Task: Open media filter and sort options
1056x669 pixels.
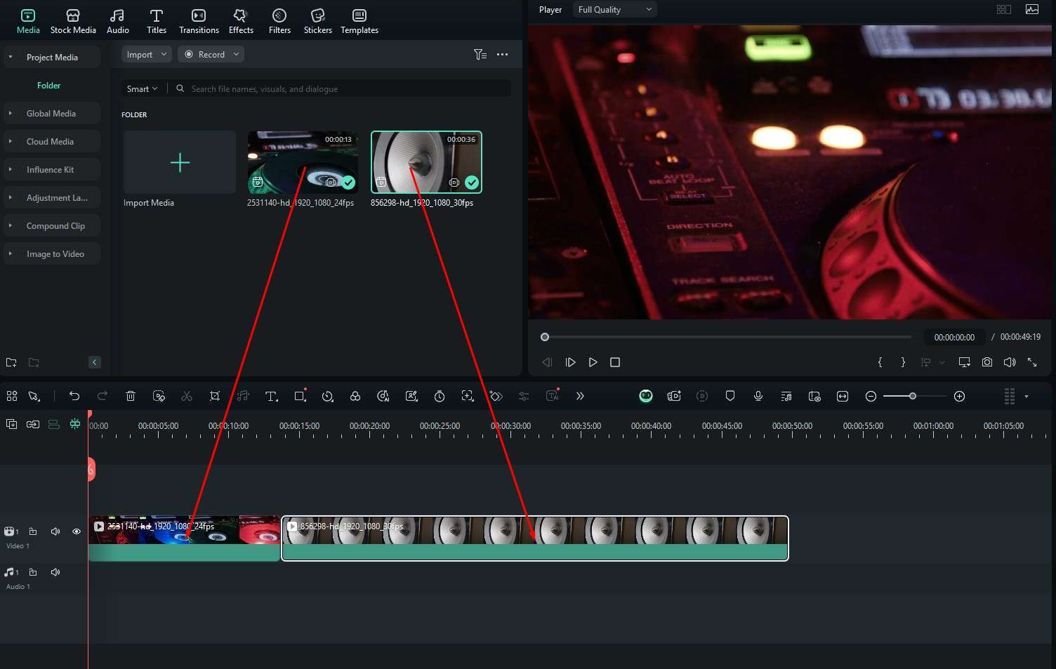Action: (480, 54)
